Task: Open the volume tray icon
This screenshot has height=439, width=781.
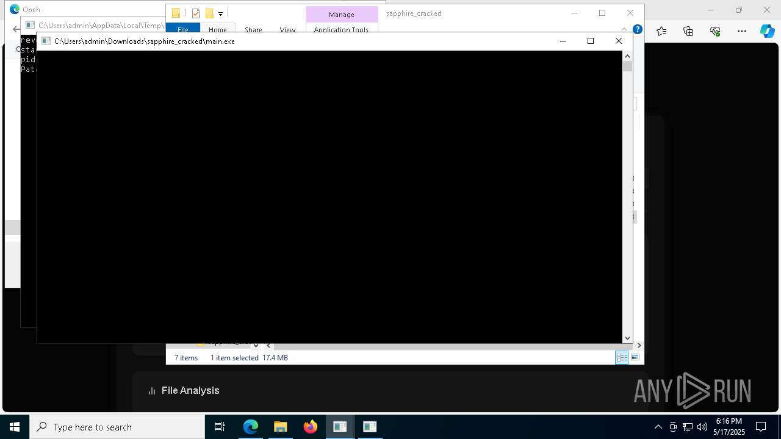Action: (702, 427)
